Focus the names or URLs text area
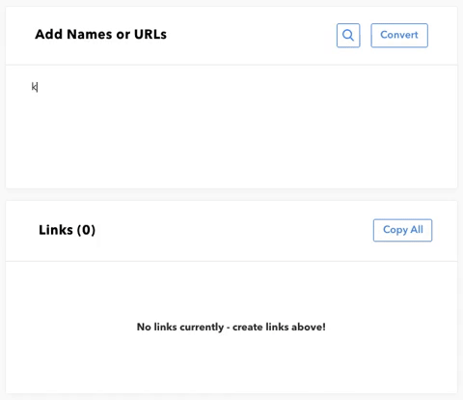This screenshot has width=463, height=400. point(231,127)
